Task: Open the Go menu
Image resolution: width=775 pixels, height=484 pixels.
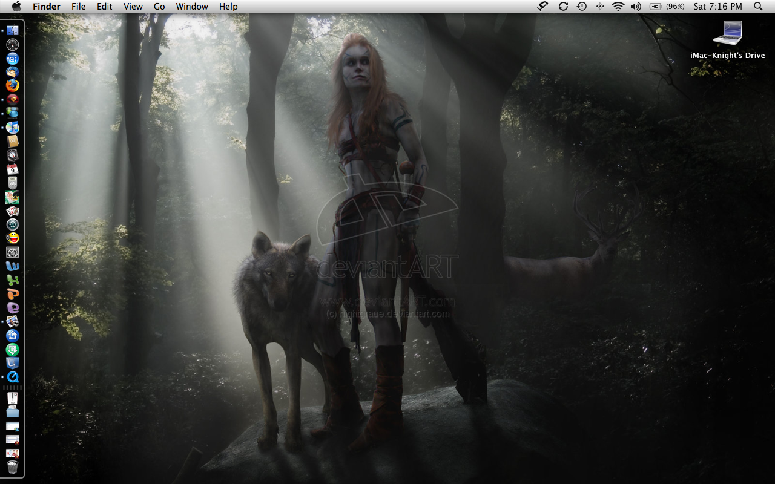Action: [159, 6]
